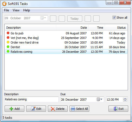The image size is (132, 122).
Task: Select the month December in the Due field
Action: pos(72,100)
